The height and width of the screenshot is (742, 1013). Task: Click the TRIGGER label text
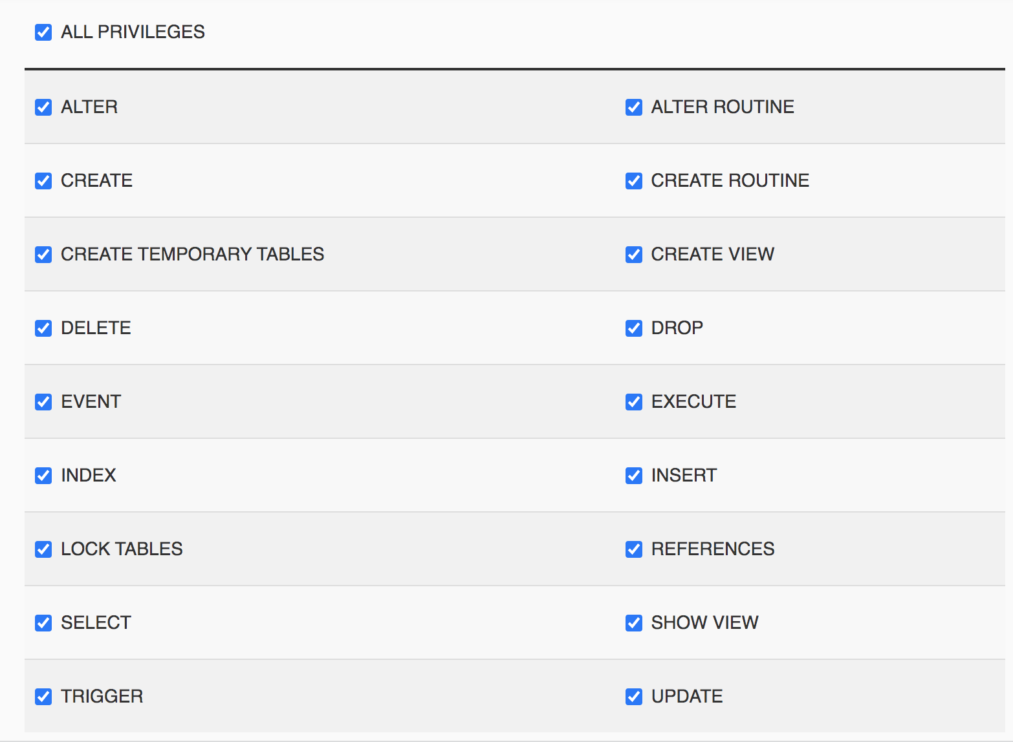tap(102, 696)
